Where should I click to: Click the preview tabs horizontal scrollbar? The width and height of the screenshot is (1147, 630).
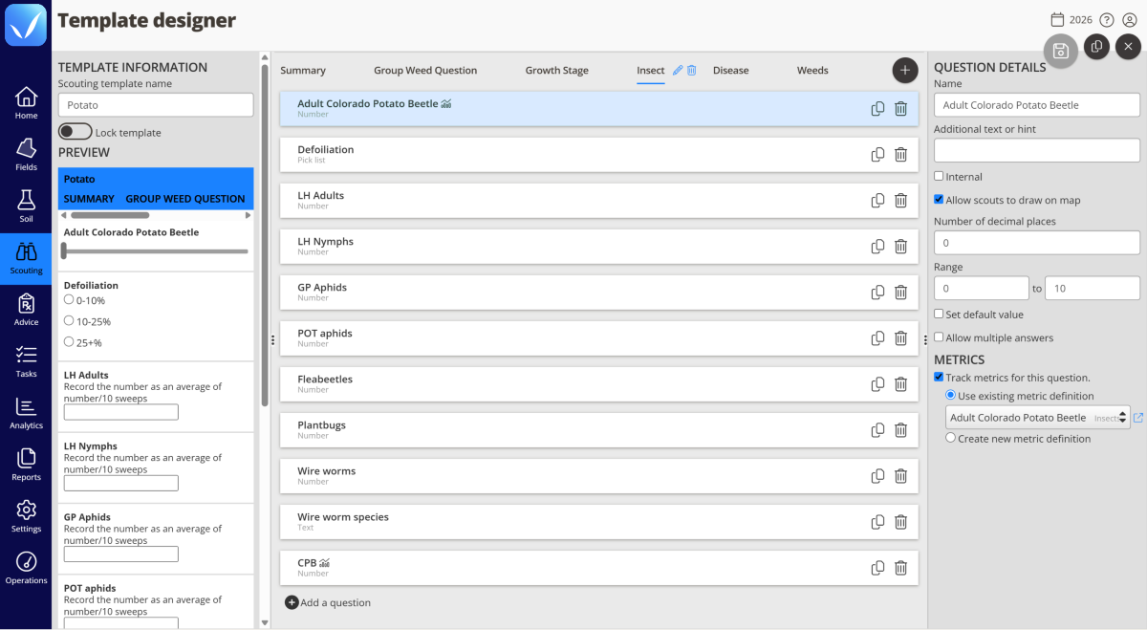click(110, 215)
